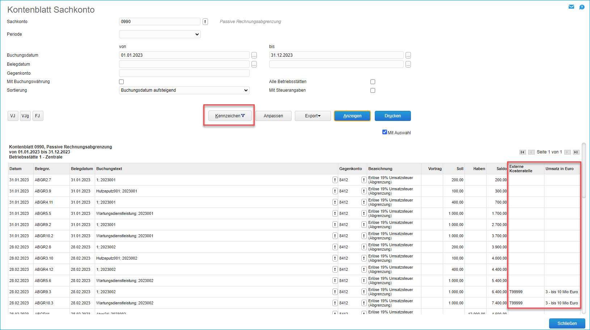Click the VJ button
This screenshot has height=330, width=590.
click(13, 116)
